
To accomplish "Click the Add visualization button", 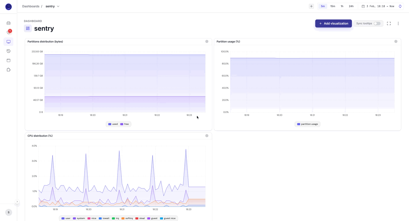I will click(x=333, y=23).
